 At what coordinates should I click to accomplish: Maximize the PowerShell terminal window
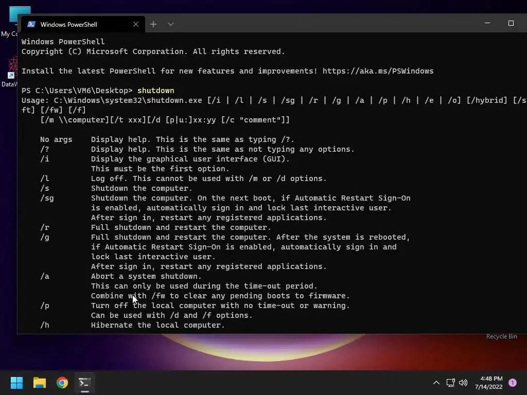[x=511, y=23]
